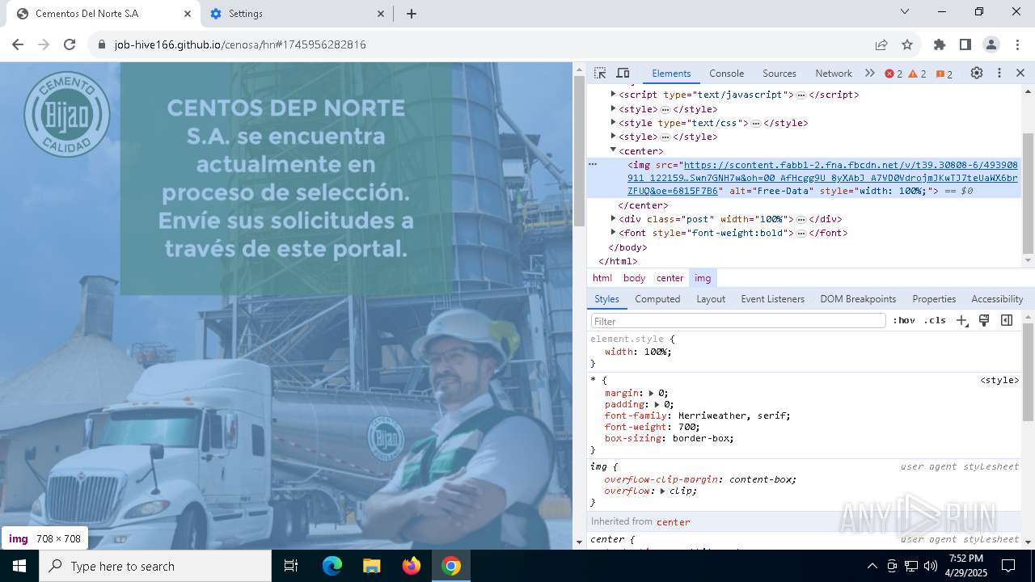
Task: Switch to the Network tab
Action: [x=834, y=73]
